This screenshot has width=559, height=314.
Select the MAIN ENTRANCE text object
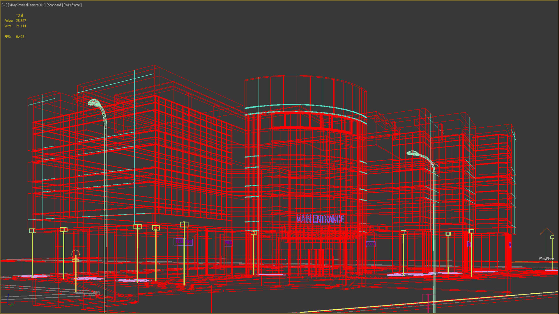[320, 219]
